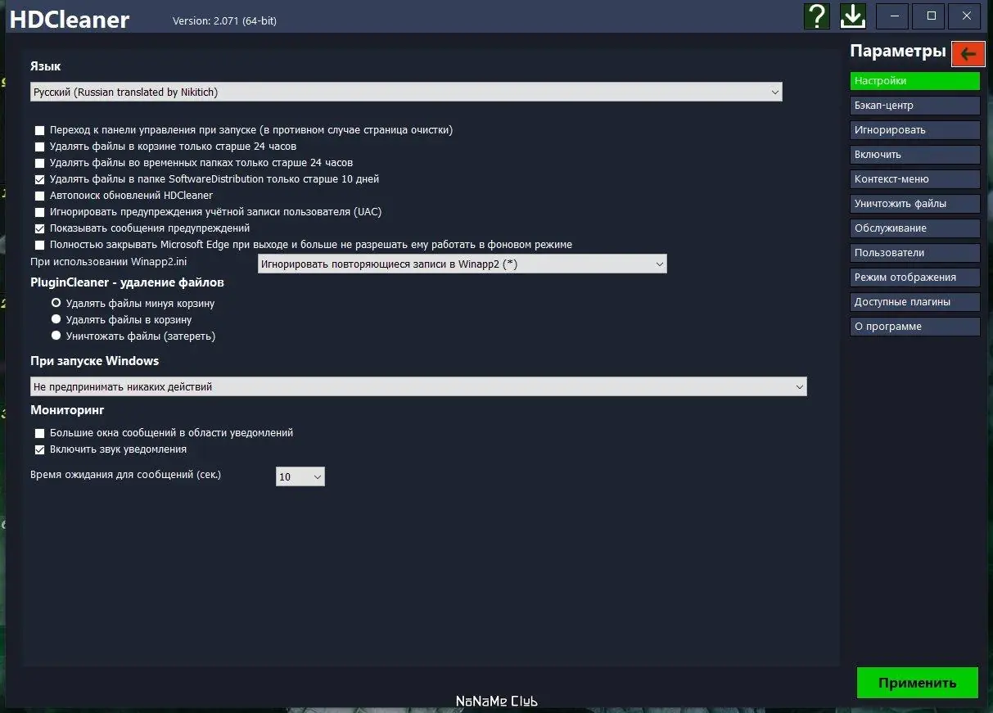
Task: Open the help question mark icon
Action: point(816,16)
